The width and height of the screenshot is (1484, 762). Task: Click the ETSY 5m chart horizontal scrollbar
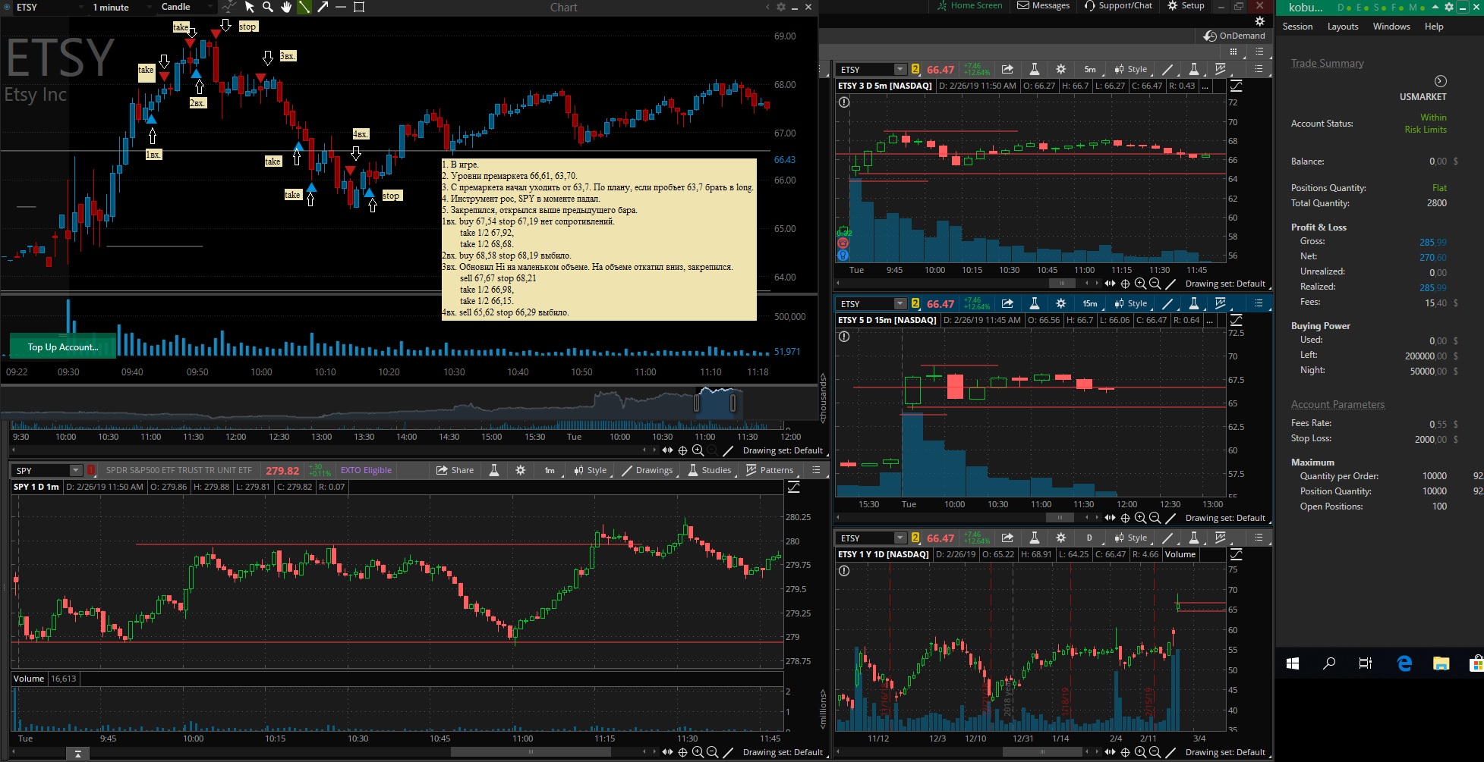(x=1062, y=284)
